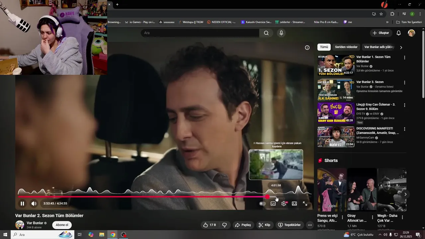The width and height of the screenshot is (425, 239).
Task: Like the video with 17 B thumbs up
Action: (210, 225)
